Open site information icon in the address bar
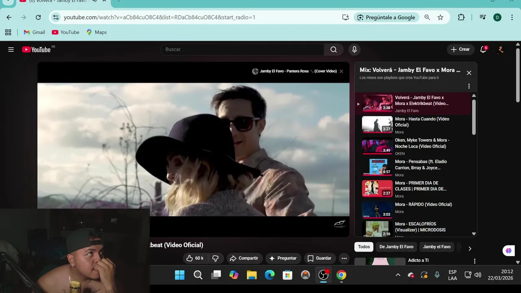 point(56,17)
